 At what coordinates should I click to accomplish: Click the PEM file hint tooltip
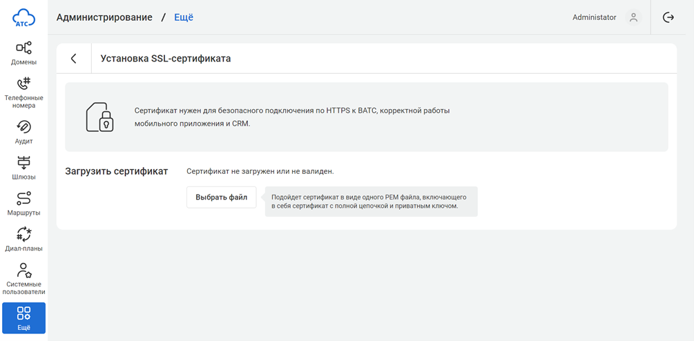pos(371,202)
